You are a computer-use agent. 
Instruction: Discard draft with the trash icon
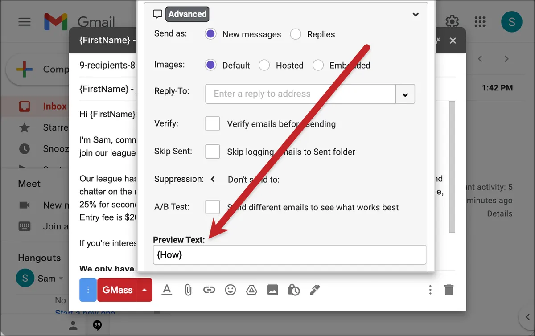pyautogui.click(x=449, y=290)
